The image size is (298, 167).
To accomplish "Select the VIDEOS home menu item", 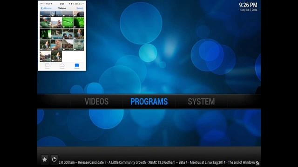I will click(96, 102).
